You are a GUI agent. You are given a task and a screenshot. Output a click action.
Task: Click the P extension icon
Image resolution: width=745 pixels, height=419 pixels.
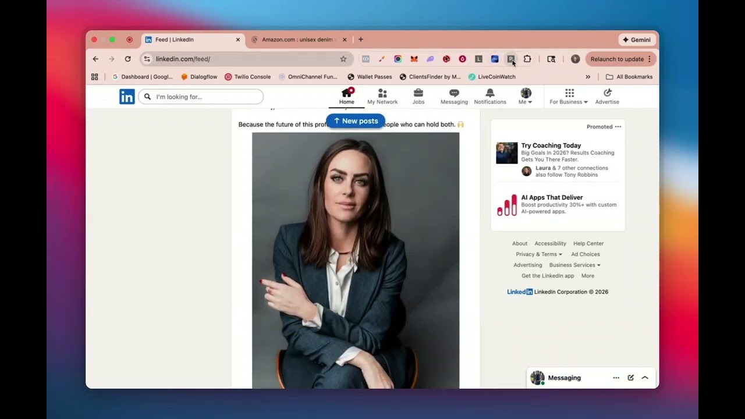(x=511, y=59)
